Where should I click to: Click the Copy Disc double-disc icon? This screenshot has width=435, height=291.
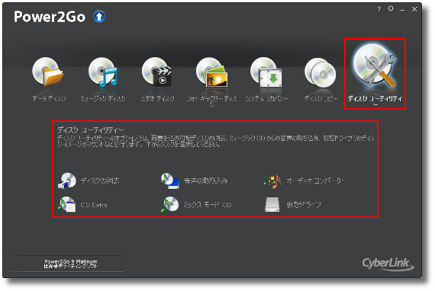click(x=321, y=72)
